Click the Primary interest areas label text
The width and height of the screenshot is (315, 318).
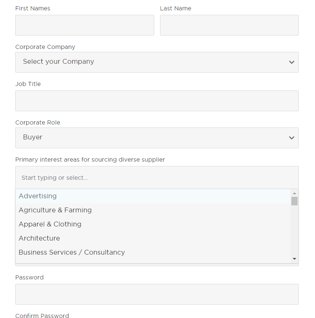point(90,160)
